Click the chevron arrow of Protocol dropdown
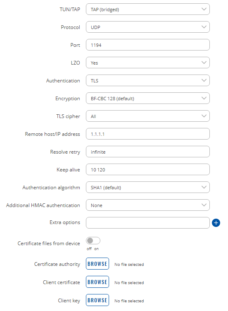The image size is (228, 311). click(204, 27)
